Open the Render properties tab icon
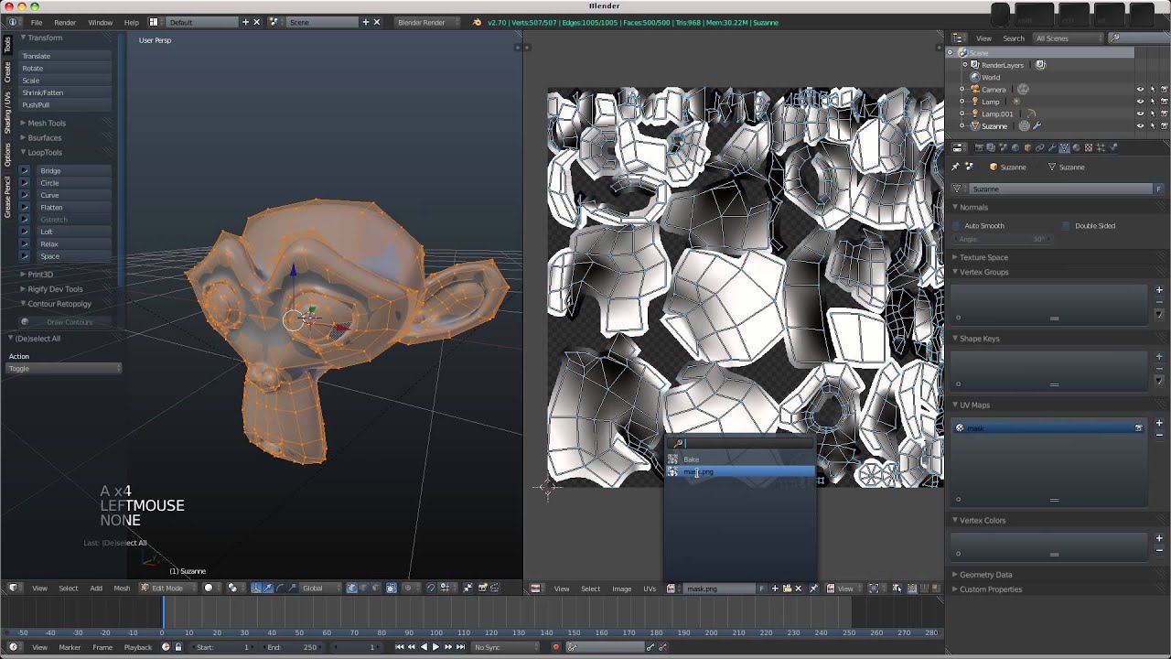The width and height of the screenshot is (1171, 659). pyautogui.click(x=979, y=147)
